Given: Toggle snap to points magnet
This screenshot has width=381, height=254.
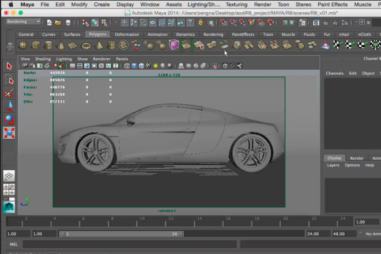Looking at the screenshot, I should click(x=242, y=23).
